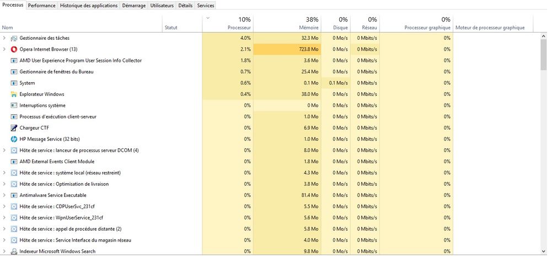
Task: Switch to the Performance tab
Action: 41,6
